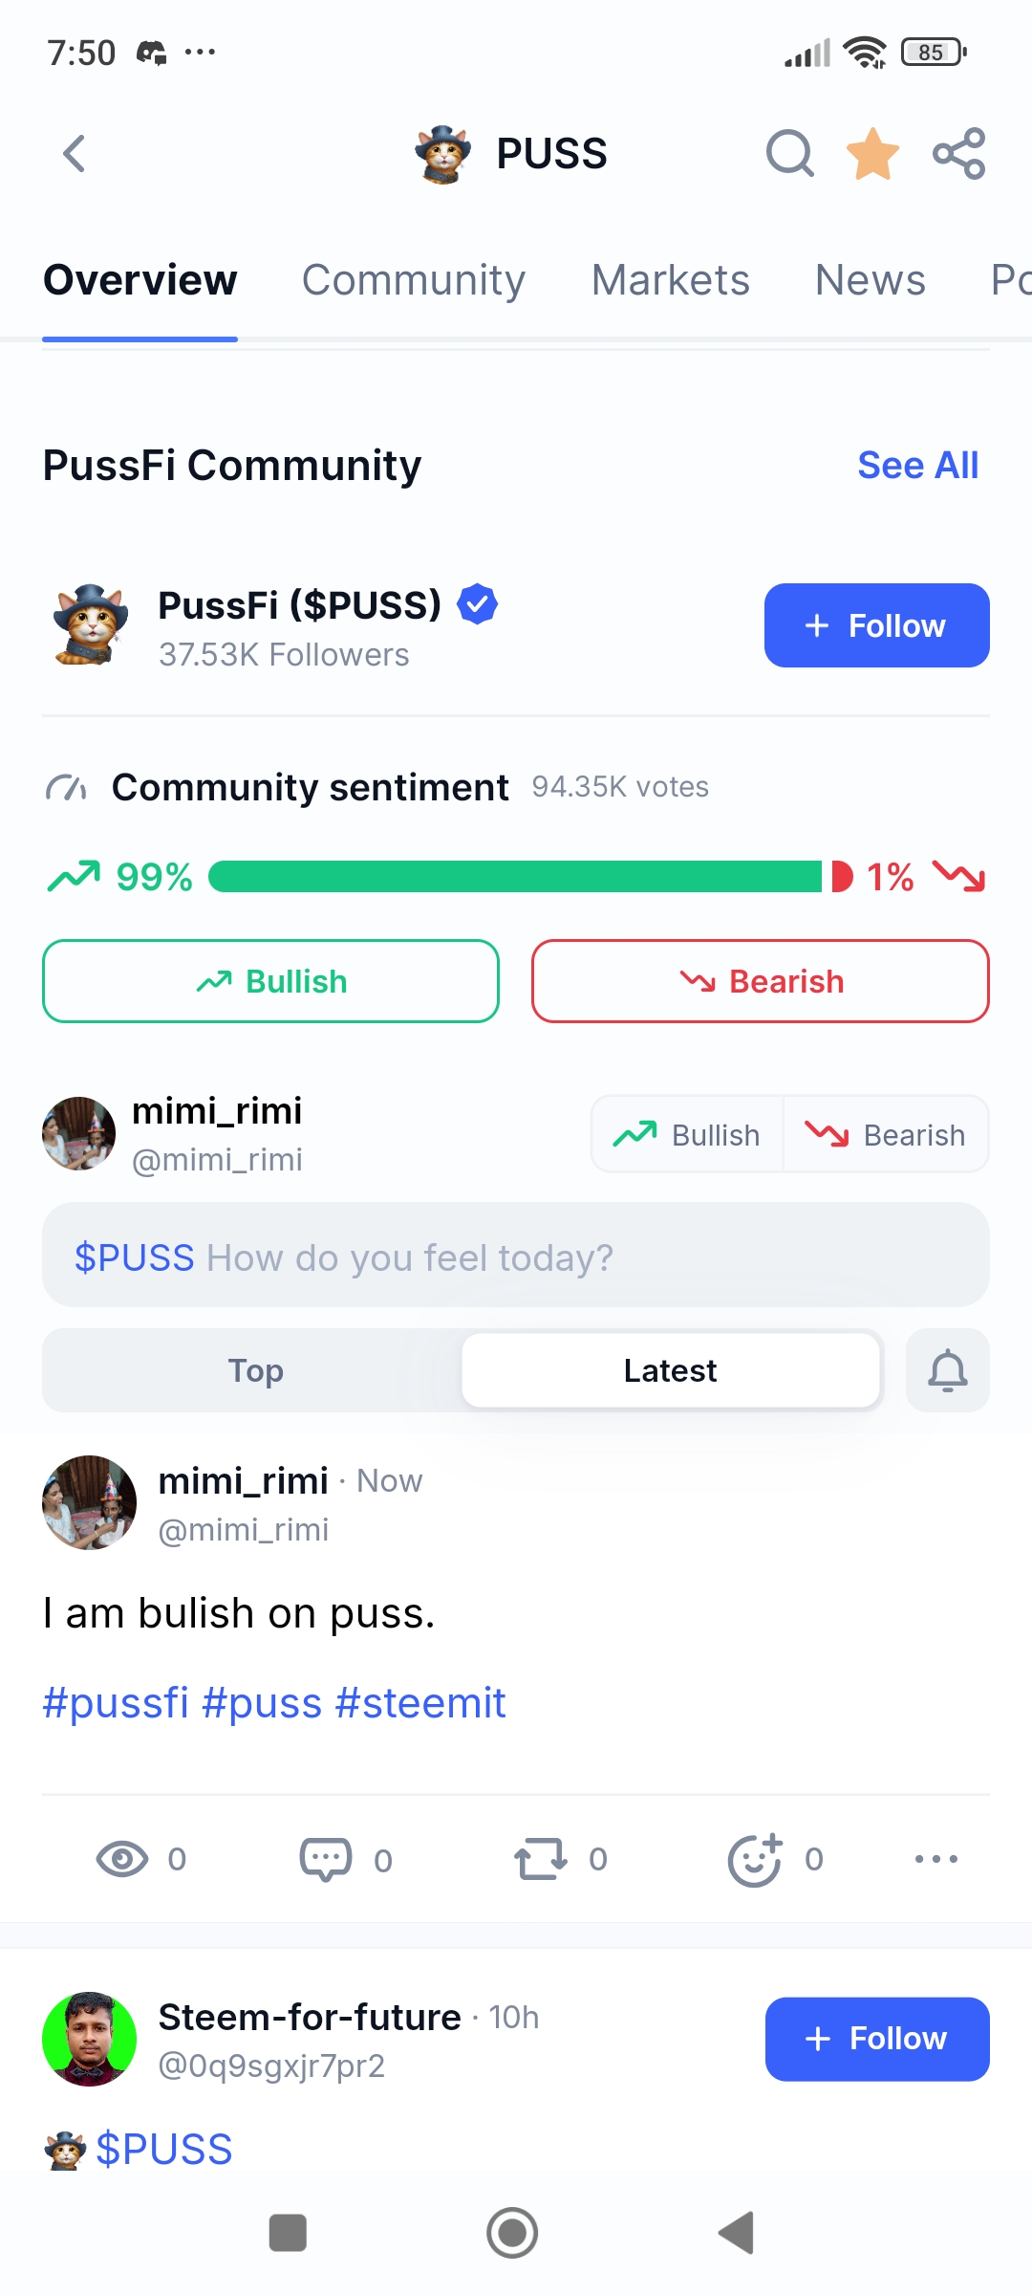Image resolution: width=1032 pixels, height=2295 pixels.
Task: Vote Bullish with the green-outlined button
Action: click(x=270, y=981)
